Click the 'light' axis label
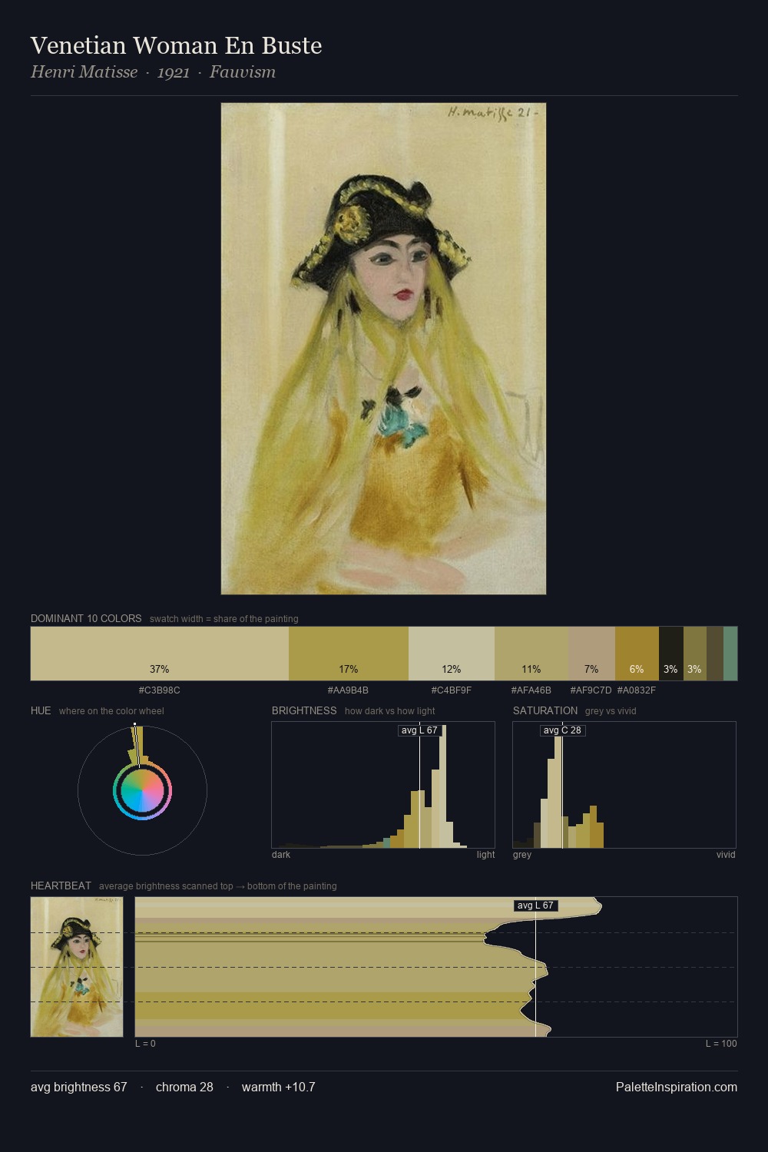The image size is (768, 1152). (x=486, y=855)
